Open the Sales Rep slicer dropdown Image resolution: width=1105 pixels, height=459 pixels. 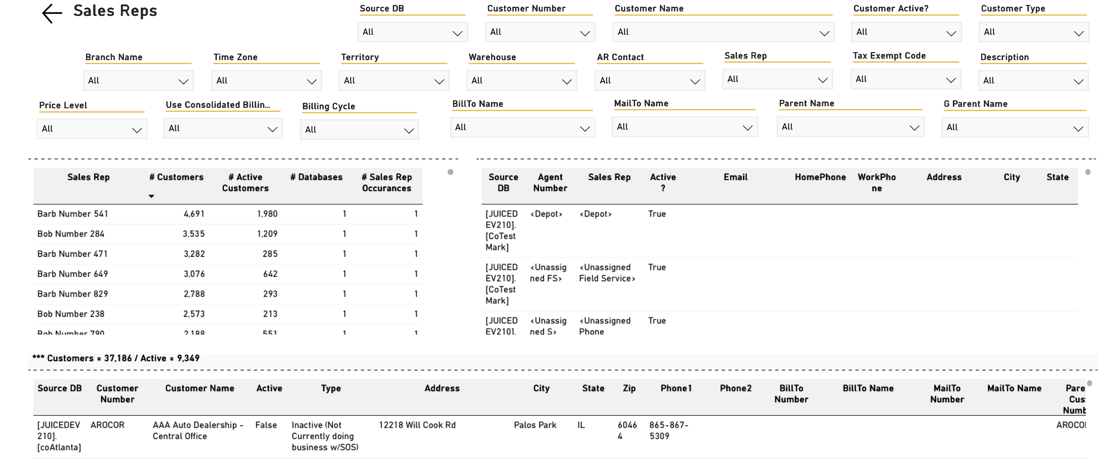point(777,79)
